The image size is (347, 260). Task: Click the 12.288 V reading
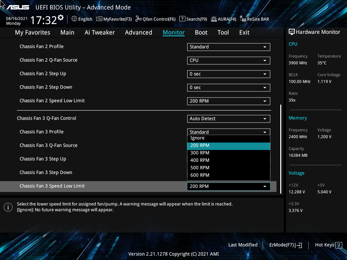point(297,192)
